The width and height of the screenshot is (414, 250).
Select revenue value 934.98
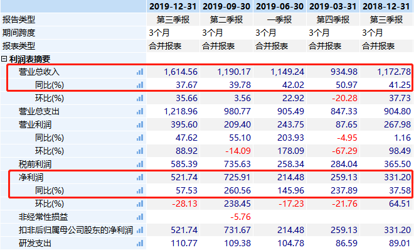(344, 72)
